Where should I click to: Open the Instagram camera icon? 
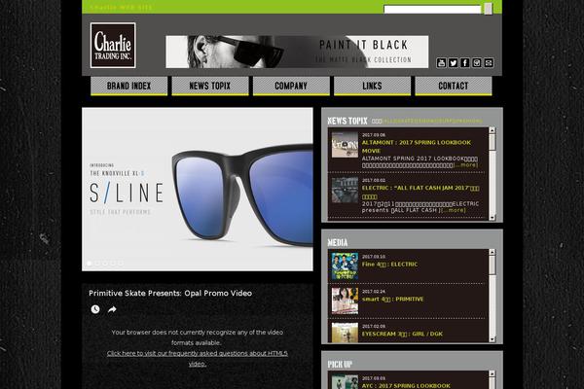[x=477, y=62]
